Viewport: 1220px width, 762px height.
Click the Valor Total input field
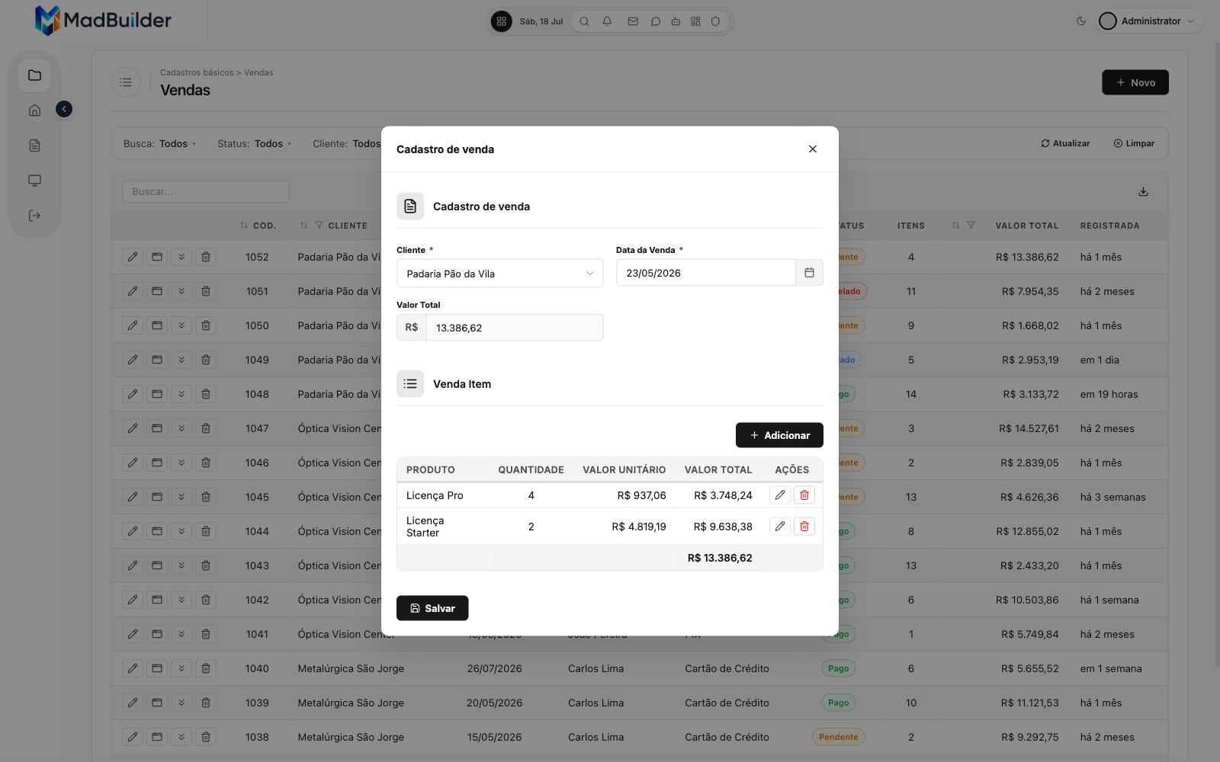pyautogui.click(x=515, y=328)
